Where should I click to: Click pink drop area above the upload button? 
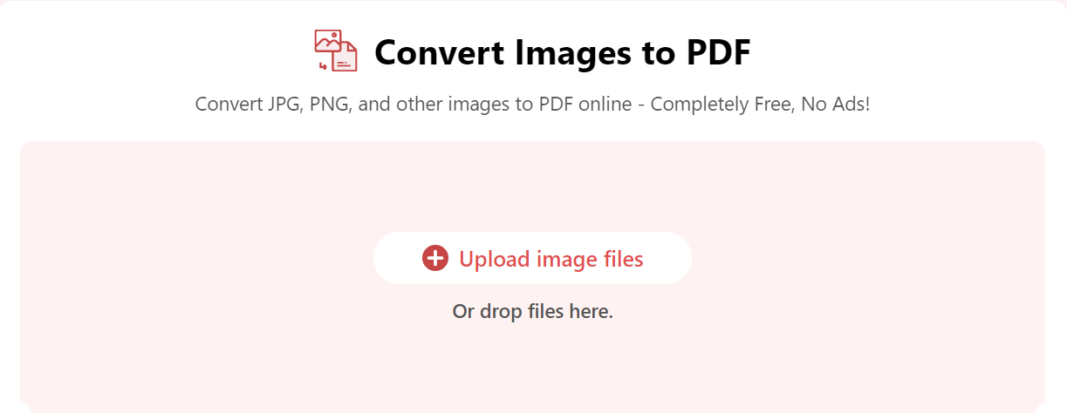532,186
